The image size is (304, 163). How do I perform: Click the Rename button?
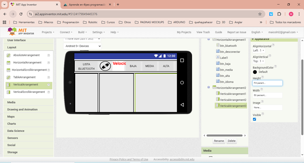(219, 141)
